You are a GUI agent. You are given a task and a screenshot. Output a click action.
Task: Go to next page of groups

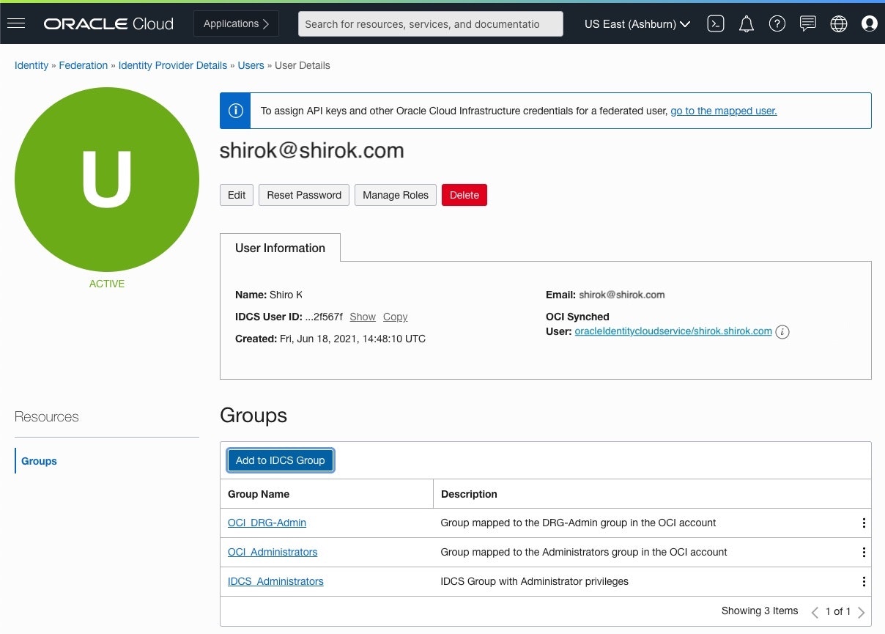(862, 612)
